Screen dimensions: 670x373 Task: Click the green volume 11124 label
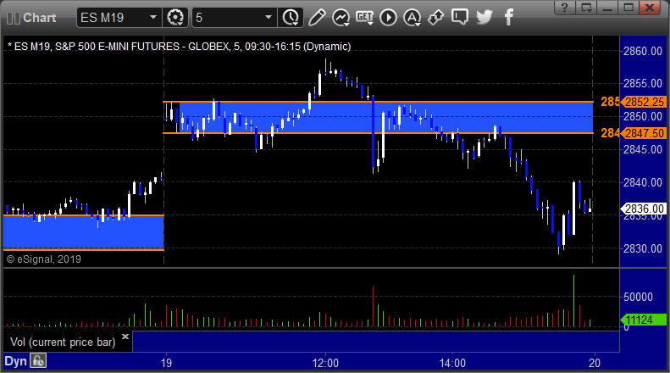(x=644, y=320)
